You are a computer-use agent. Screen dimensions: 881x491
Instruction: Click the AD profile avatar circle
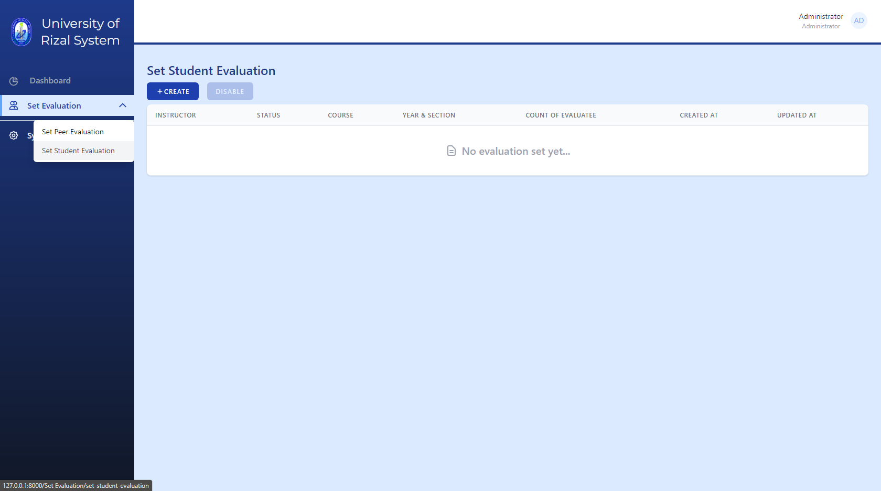858,20
